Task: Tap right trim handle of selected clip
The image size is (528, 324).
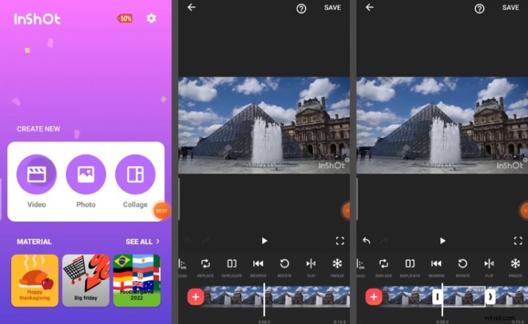Action: (490, 297)
